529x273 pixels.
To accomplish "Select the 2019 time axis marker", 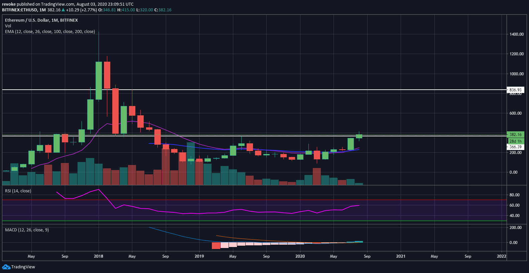I will pos(199,256).
